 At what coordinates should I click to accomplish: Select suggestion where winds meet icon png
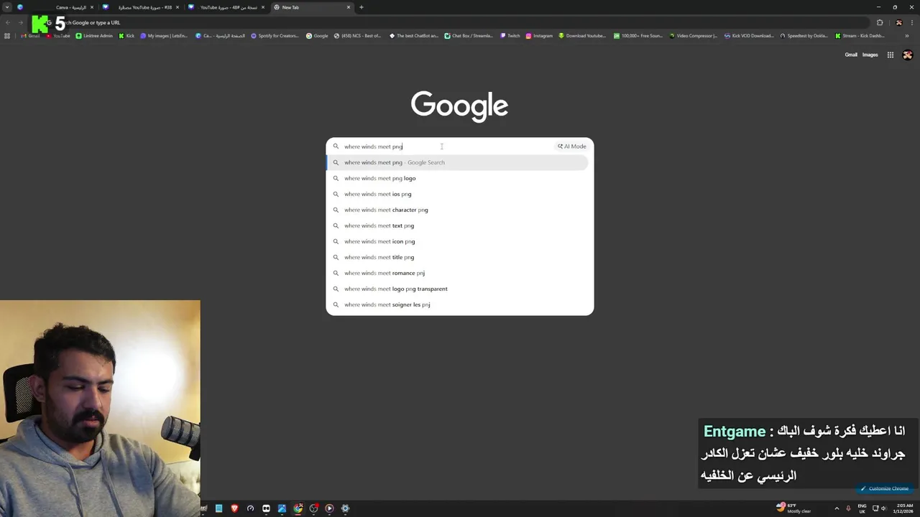458,241
